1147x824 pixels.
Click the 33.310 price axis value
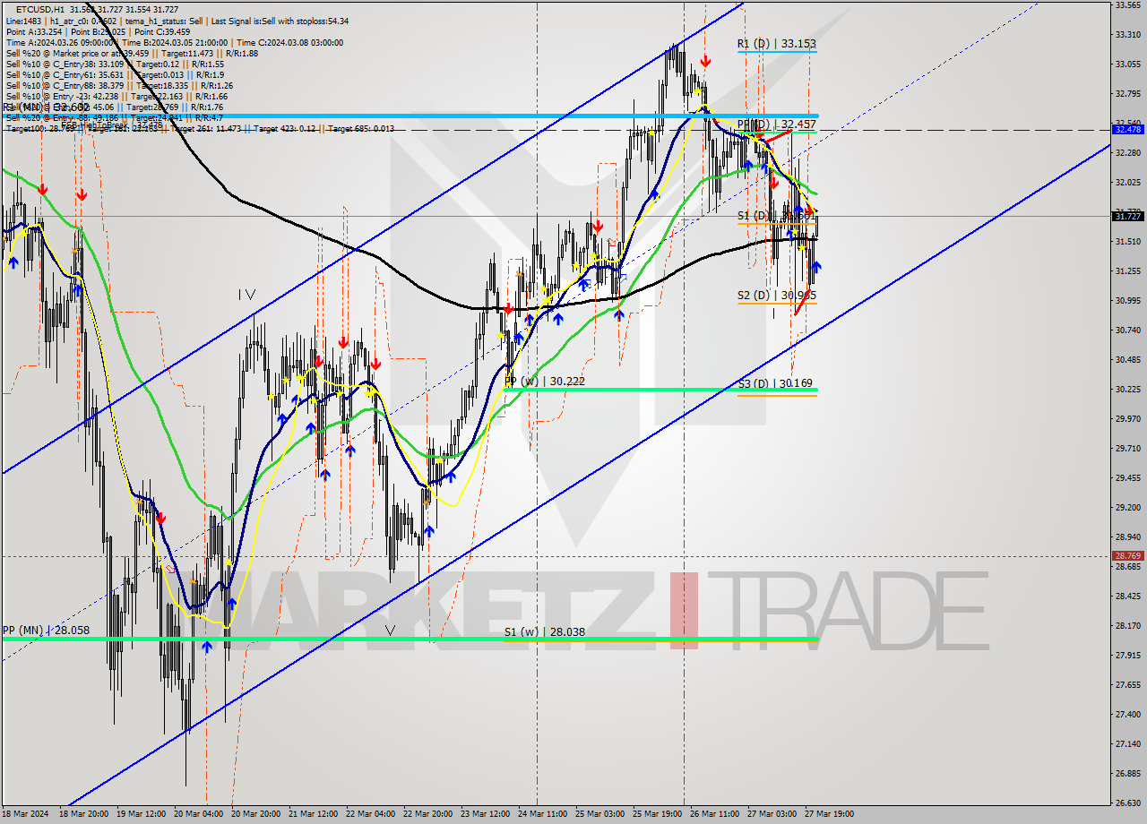[1127, 34]
